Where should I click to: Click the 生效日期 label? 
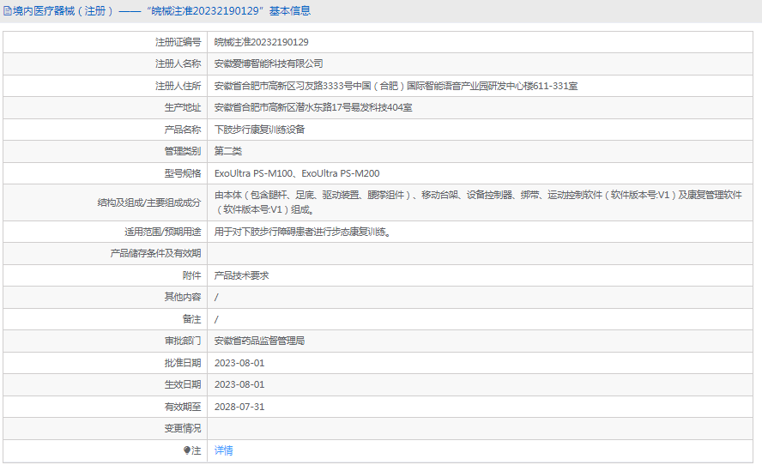[x=183, y=384]
